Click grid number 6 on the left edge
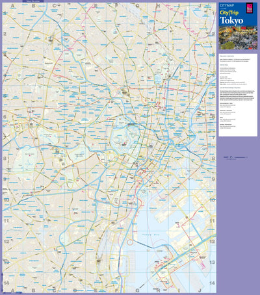The image size is (260, 295). pos(5,117)
